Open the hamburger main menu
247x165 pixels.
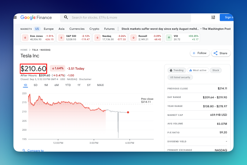(15, 17)
